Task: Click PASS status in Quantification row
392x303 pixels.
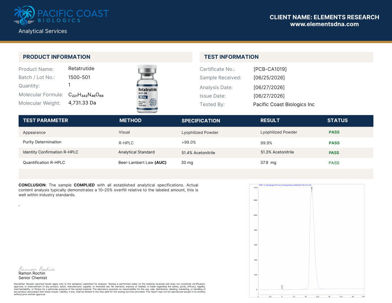Action: 334,163
